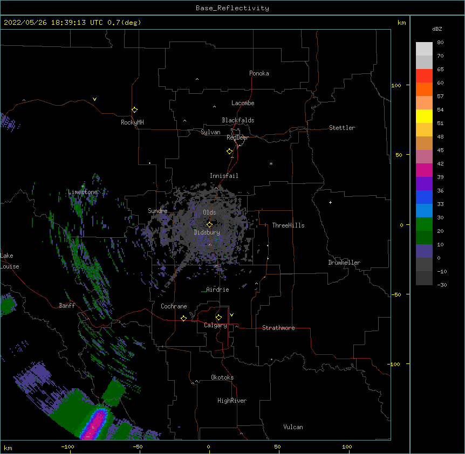Click the Drumheller label
The image size is (465, 454).
coord(344,263)
